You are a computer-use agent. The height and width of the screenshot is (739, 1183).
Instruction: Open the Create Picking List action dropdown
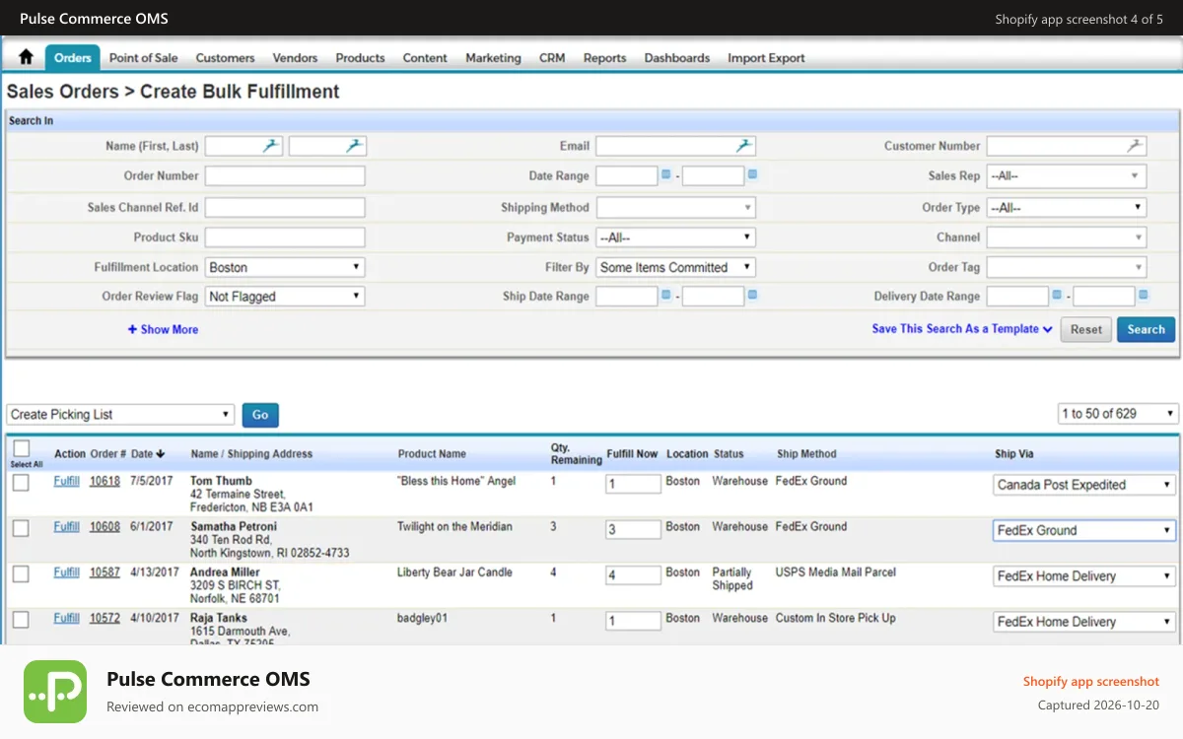[x=120, y=415]
